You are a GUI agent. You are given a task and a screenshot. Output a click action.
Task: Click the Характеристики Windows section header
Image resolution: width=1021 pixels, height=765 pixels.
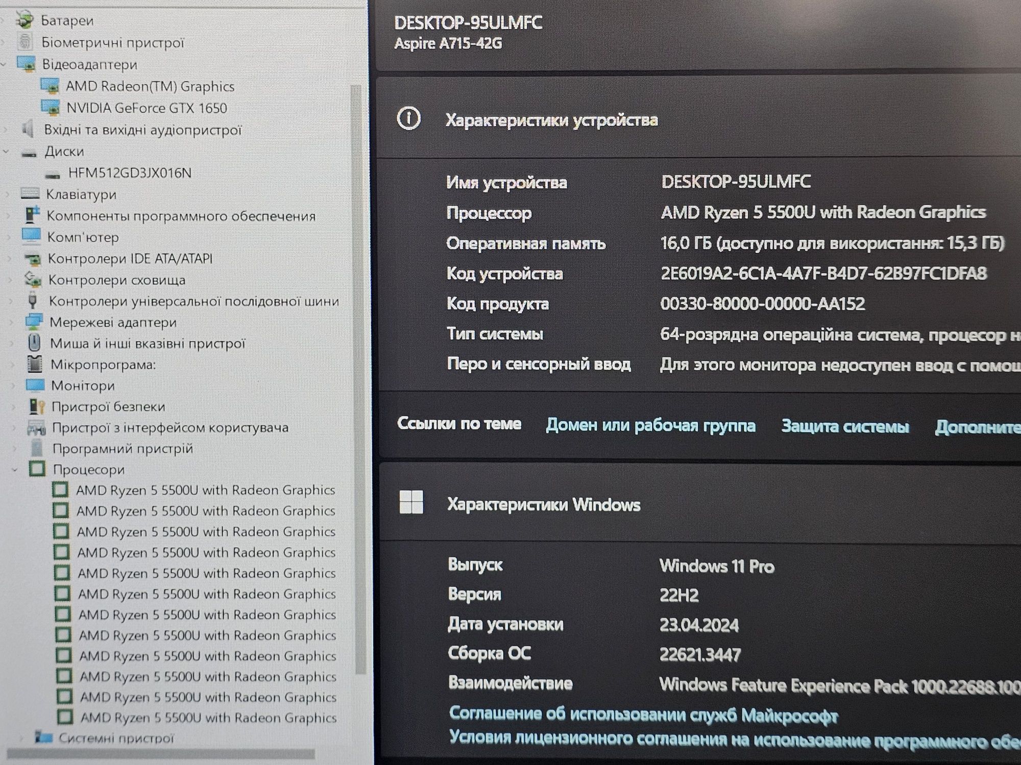[699, 503]
